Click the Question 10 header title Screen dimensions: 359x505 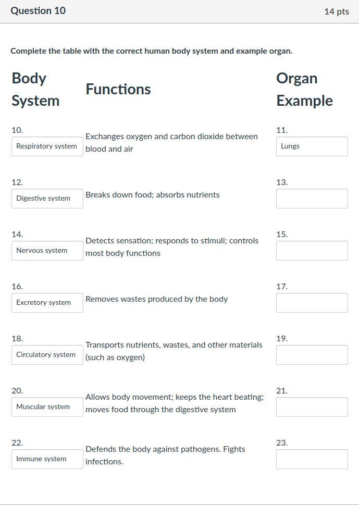pos(38,11)
